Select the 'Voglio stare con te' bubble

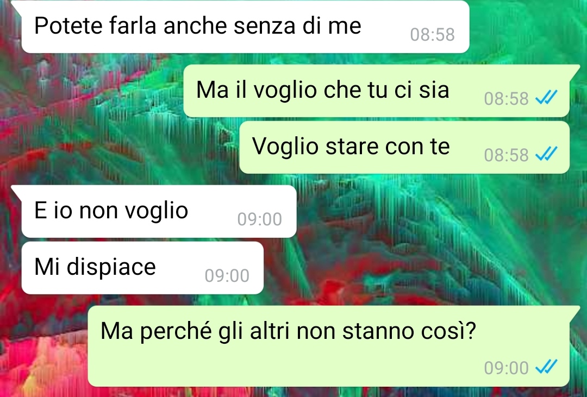click(x=404, y=147)
